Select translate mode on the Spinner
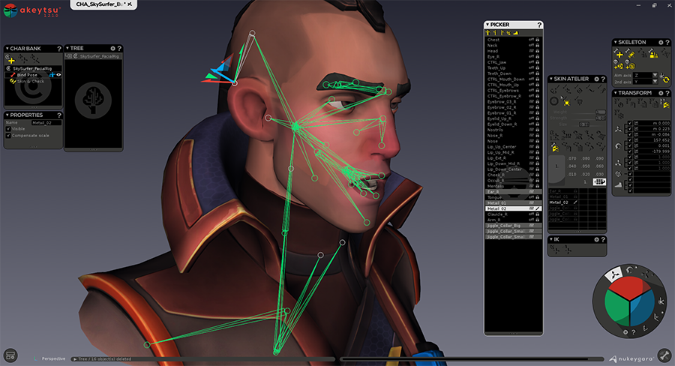675x366 pixels. click(614, 274)
